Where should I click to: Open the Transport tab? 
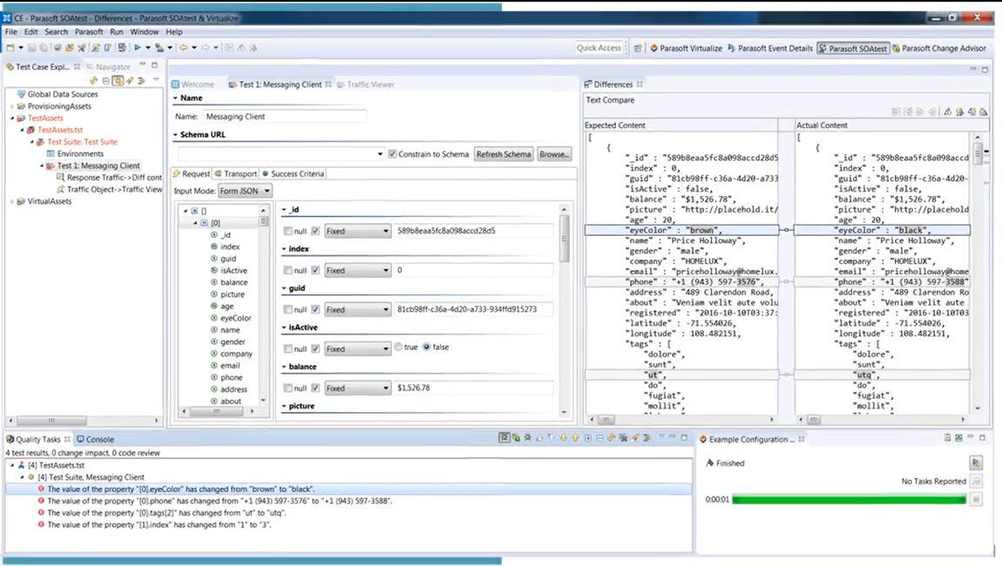pyautogui.click(x=236, y=174)
